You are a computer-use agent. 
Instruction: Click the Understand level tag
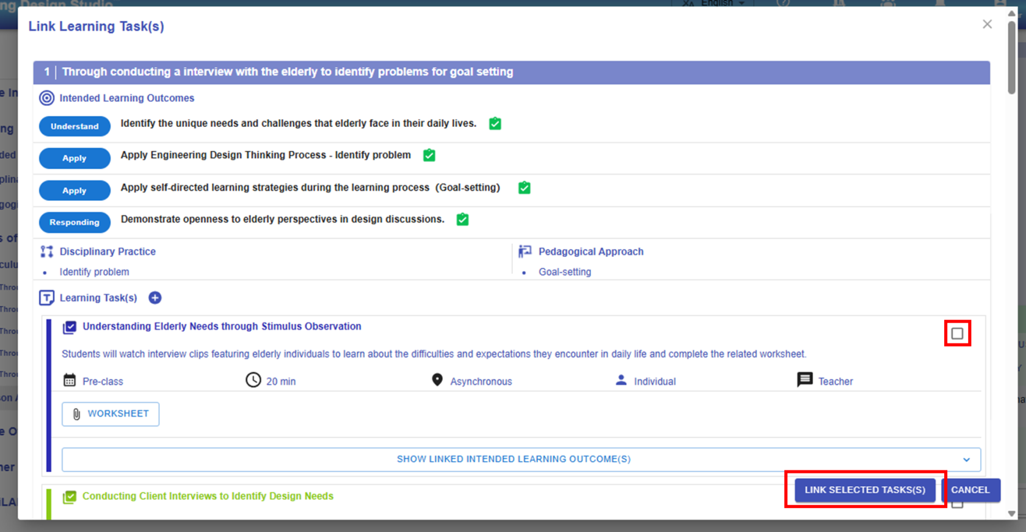75,126
